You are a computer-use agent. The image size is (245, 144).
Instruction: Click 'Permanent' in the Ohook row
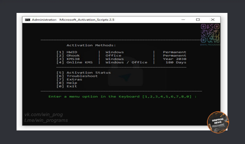(x=175, y=56)
